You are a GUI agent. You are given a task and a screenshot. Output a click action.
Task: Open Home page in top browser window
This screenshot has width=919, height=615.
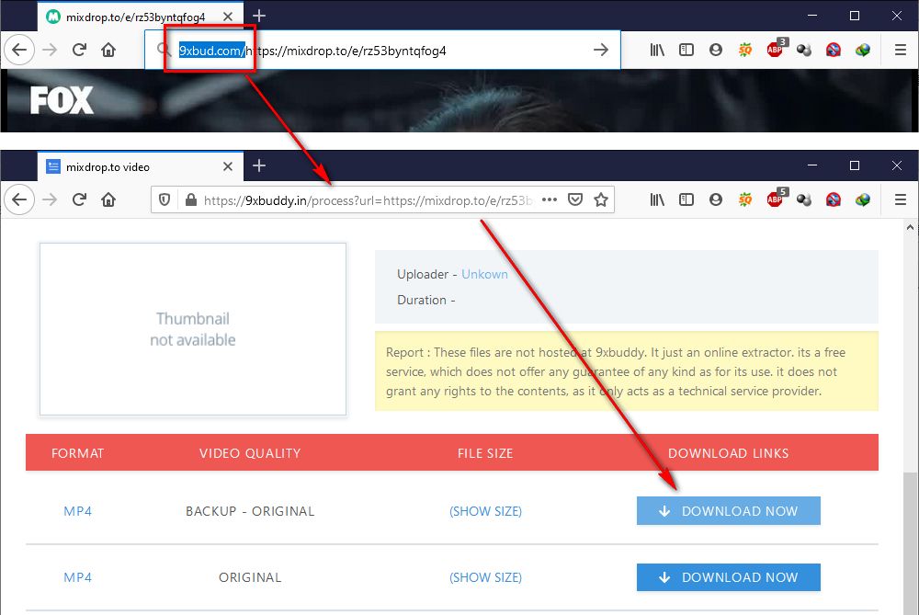click(108, 50)
